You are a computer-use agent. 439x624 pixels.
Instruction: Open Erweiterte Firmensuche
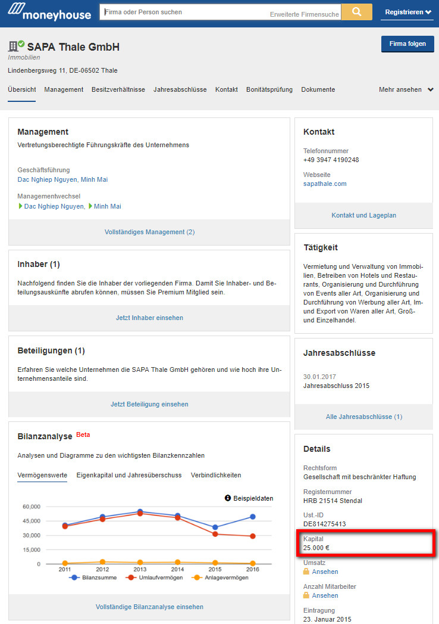[304, 14]
